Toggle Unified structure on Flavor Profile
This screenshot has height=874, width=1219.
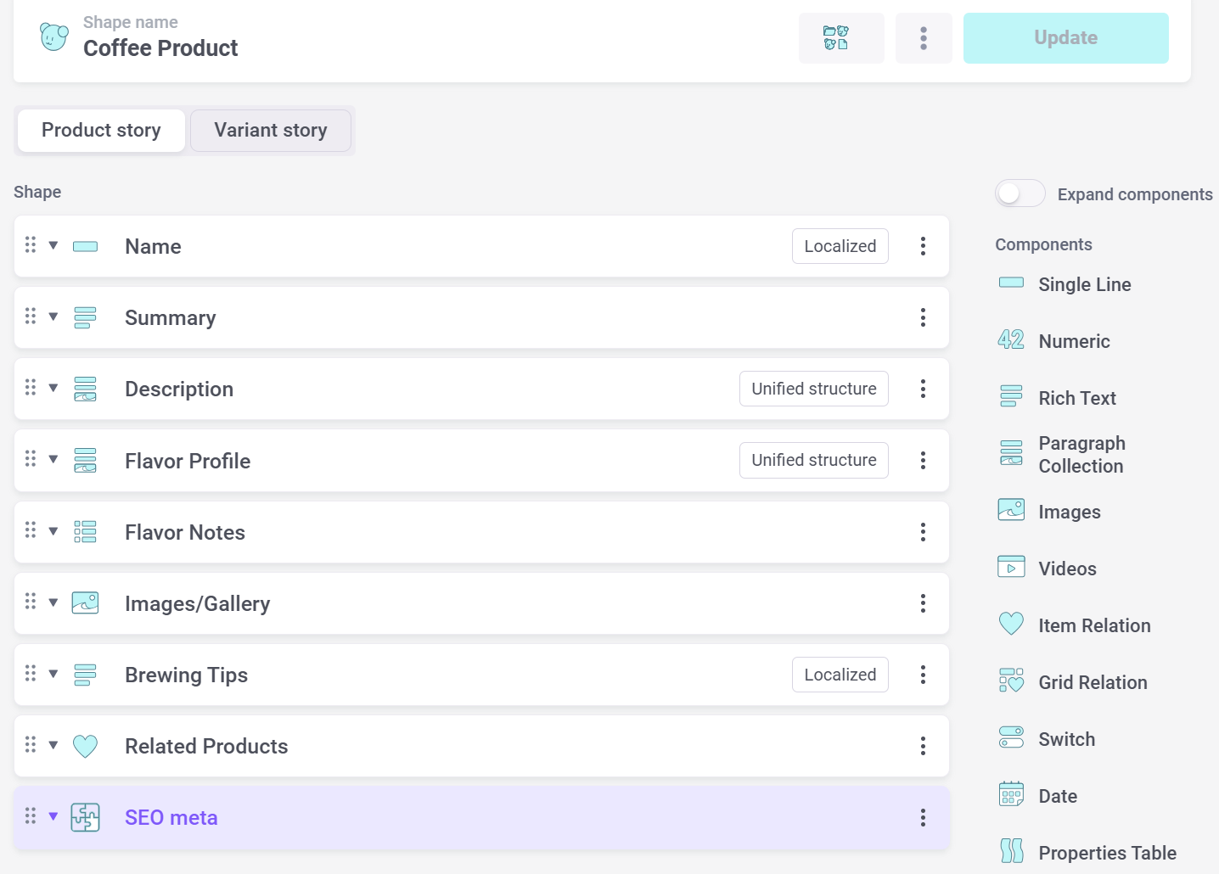tap(813, 460)
